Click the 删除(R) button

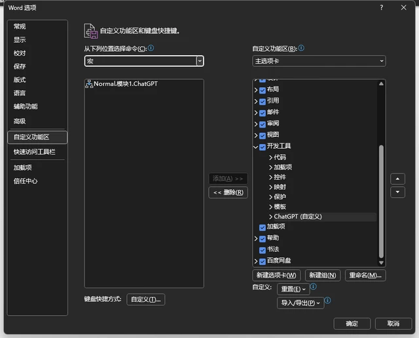[228, 193]
